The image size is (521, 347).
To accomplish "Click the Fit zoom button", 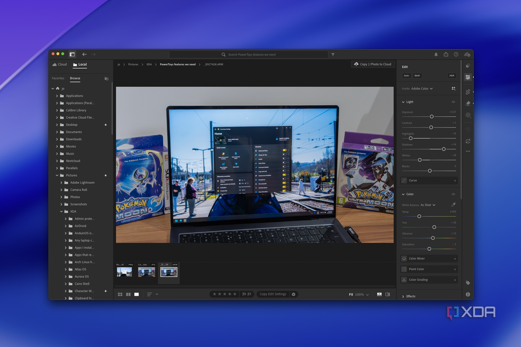I will (351, 294).
